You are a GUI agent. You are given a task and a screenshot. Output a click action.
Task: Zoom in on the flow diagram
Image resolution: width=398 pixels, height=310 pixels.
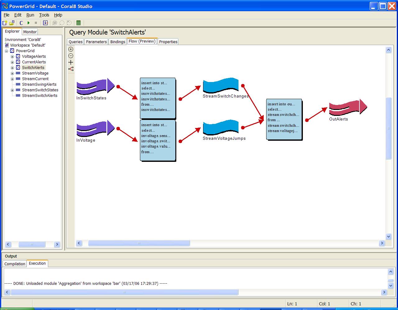(71, 49)
